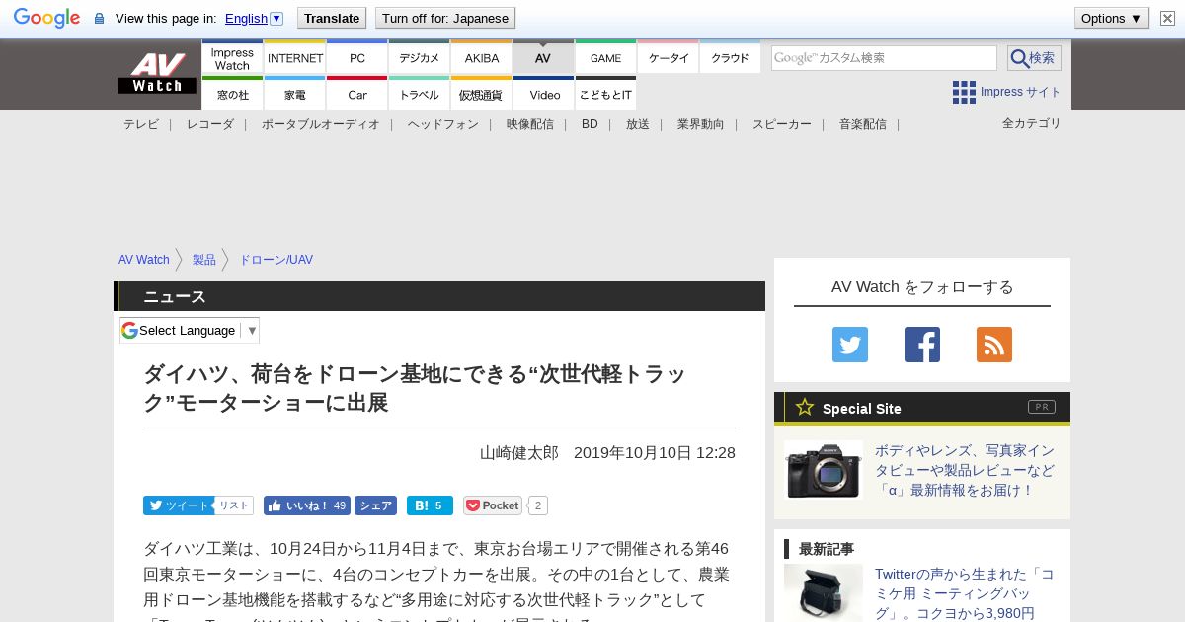Open the 業界動向 category

tap(701, 124)
